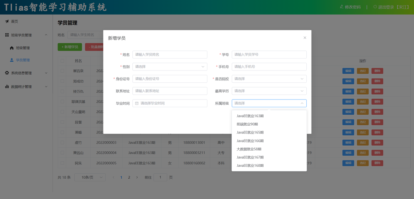Viewport: 414px width, 199px height.
Task: Go to page 2 in pagination
Action: click(129, 177)
